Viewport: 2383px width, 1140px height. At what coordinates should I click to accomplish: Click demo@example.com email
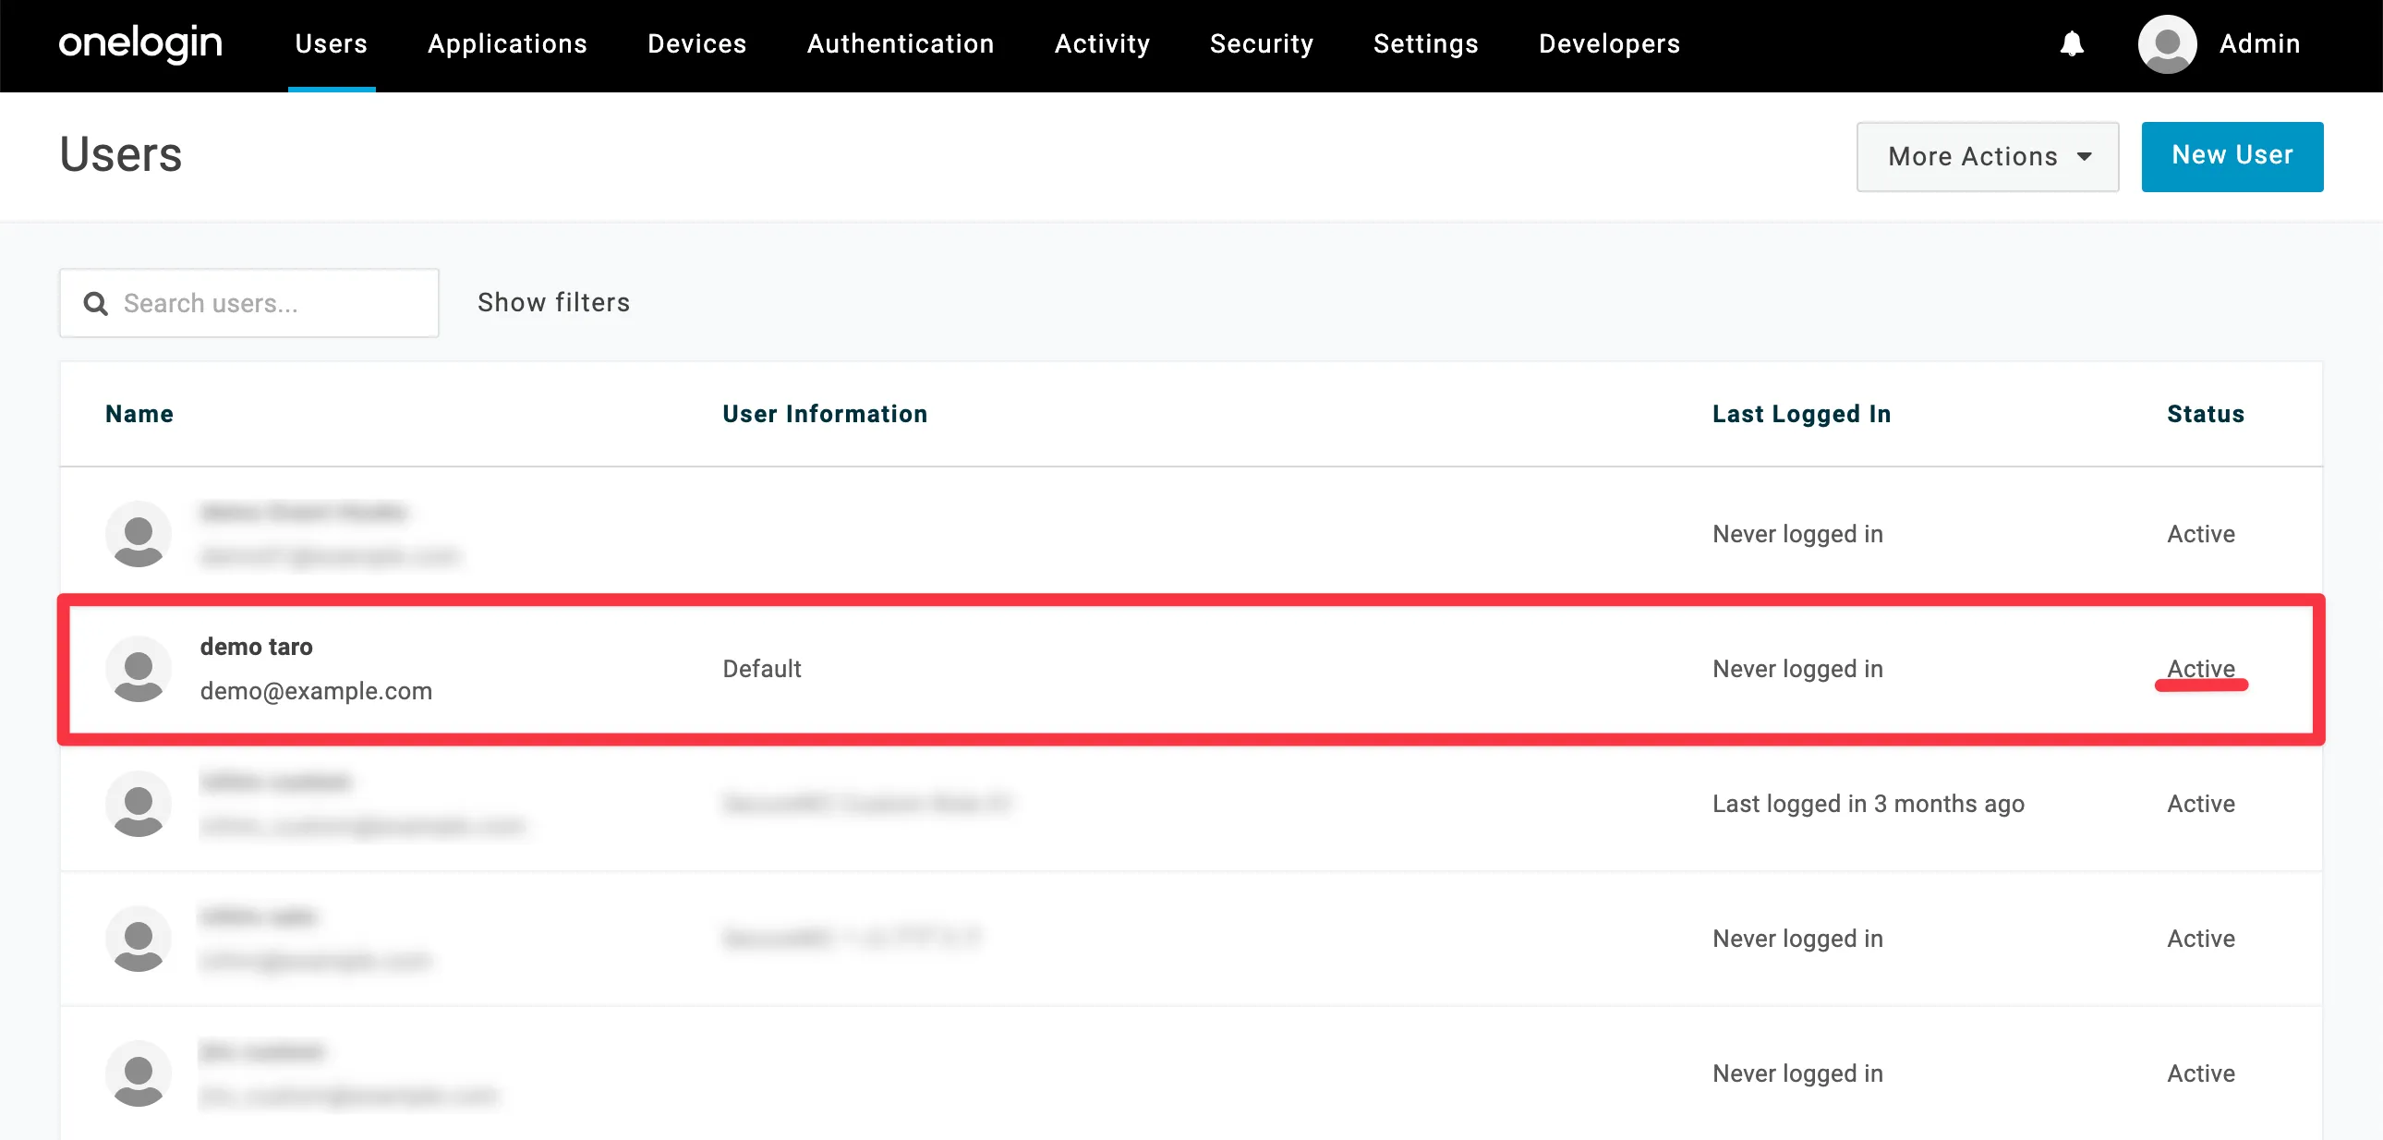pos(316,691)
